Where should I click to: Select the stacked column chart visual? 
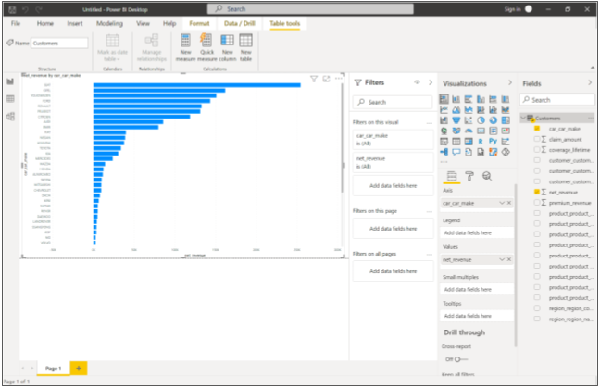click(x=456, y=99)
